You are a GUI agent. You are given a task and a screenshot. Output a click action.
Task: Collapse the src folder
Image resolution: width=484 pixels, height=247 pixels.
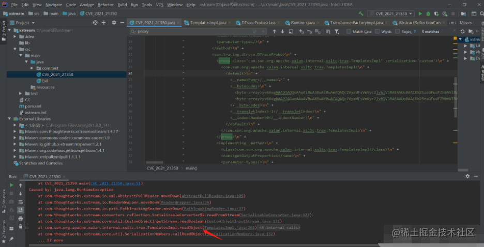click(x=15, y=49)
